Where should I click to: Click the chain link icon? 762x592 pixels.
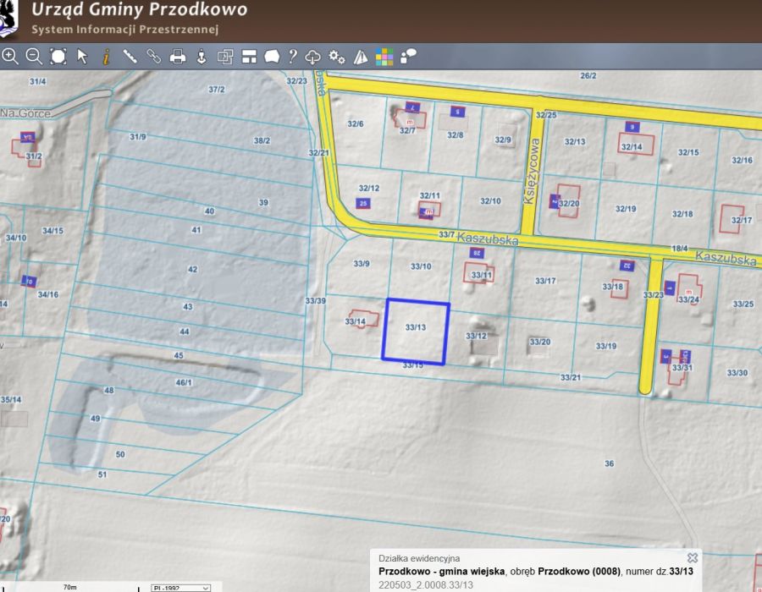tap(153, 57)
